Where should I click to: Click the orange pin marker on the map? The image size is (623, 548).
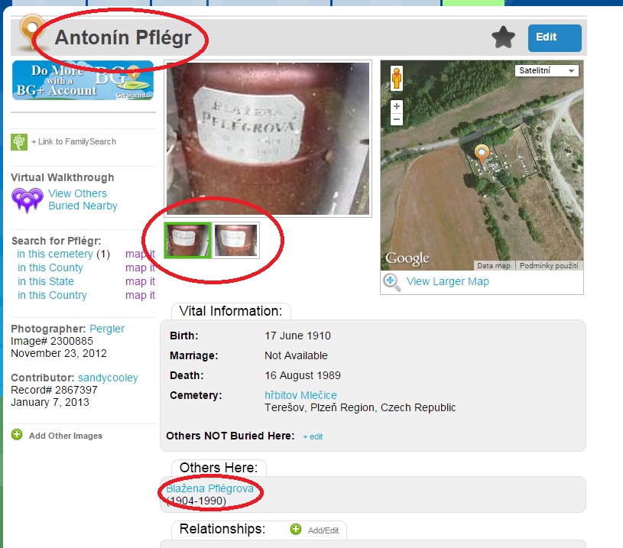482,154
